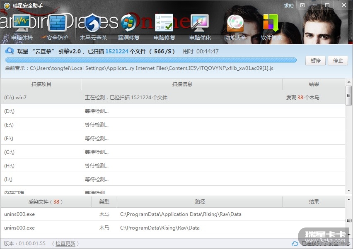Viewport: 353px width, 249px height.
Task: Open the 电脑优化 monitor wand icon
Action: click(200, 23)
